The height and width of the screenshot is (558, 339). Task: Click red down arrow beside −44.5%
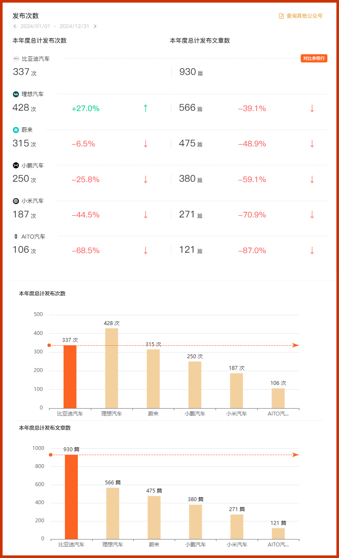(x=145, y=215)
